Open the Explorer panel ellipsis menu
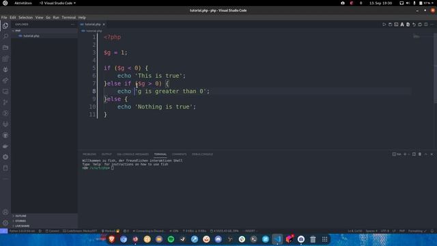437x246 pixels. pos(73,25)
